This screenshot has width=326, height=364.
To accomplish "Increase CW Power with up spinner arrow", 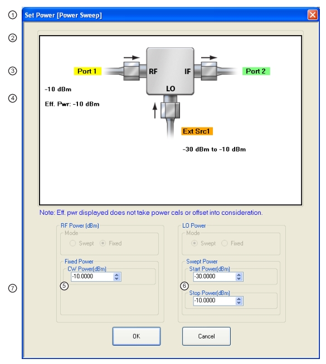I will click(x=116, y=274).
